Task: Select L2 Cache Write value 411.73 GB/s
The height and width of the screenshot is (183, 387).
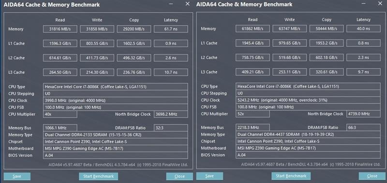Action: click(97, 58)
